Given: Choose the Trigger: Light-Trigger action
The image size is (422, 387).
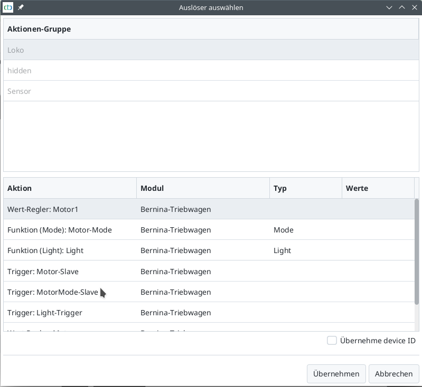Looking at the screenshot, I should coord(45,313).
